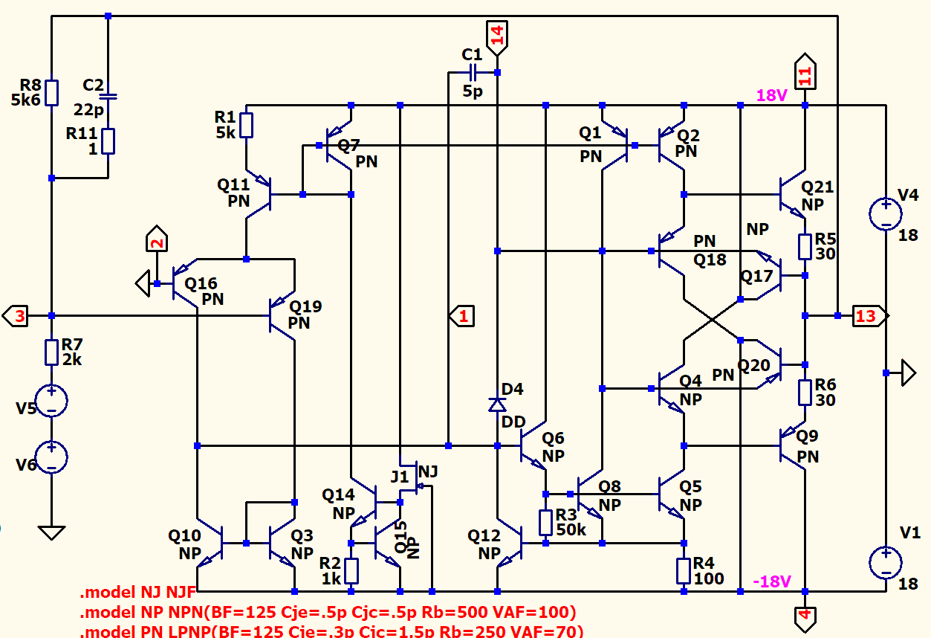
Task: Select net label port 1
Action: (461, 316)
